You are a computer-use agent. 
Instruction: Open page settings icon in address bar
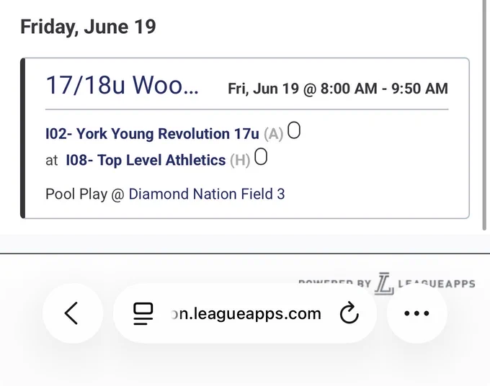point(143,313)
